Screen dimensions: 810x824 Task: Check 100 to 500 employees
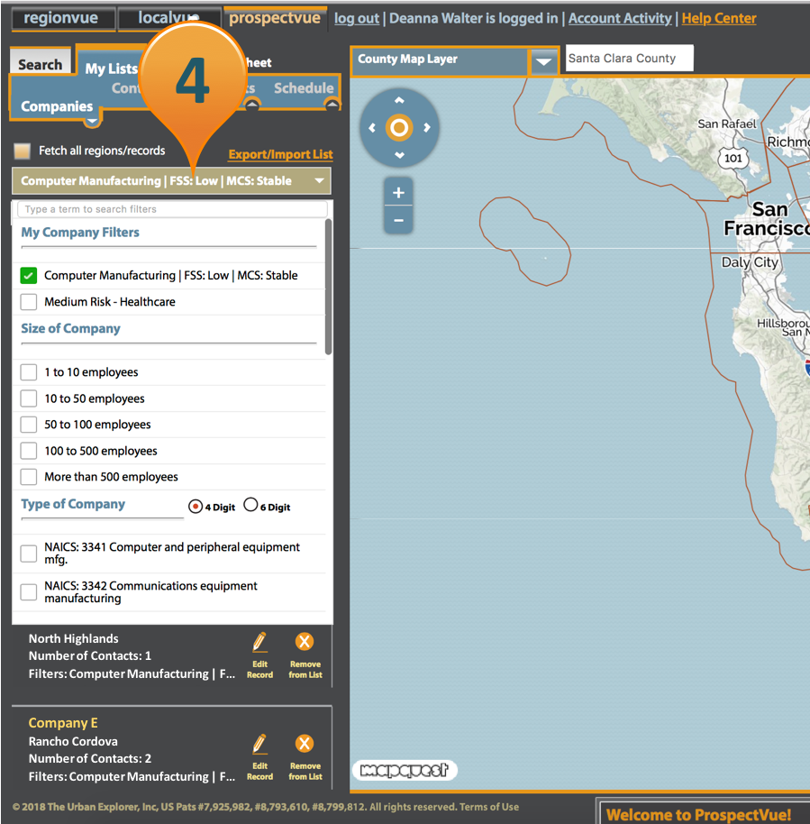(28, 451)
